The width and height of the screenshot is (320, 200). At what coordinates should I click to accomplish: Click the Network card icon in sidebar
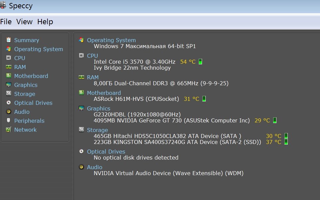pyautogui.click(x=9, y=129)
